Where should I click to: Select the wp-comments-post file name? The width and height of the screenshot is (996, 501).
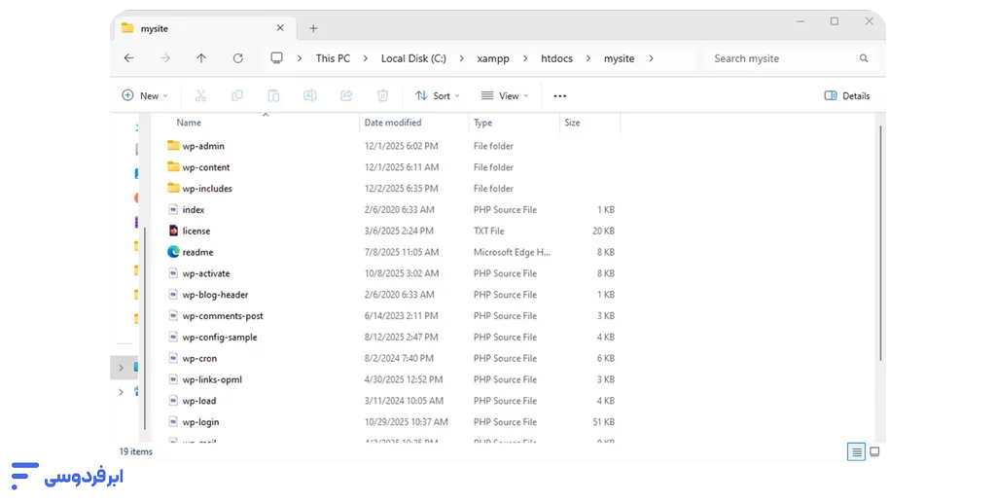[x=223, y=315]
